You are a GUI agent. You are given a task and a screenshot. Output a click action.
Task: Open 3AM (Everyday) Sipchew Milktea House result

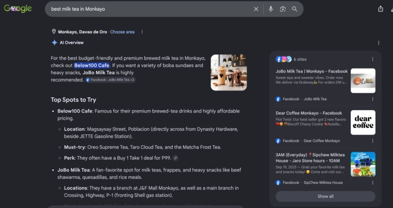[310, 157]
